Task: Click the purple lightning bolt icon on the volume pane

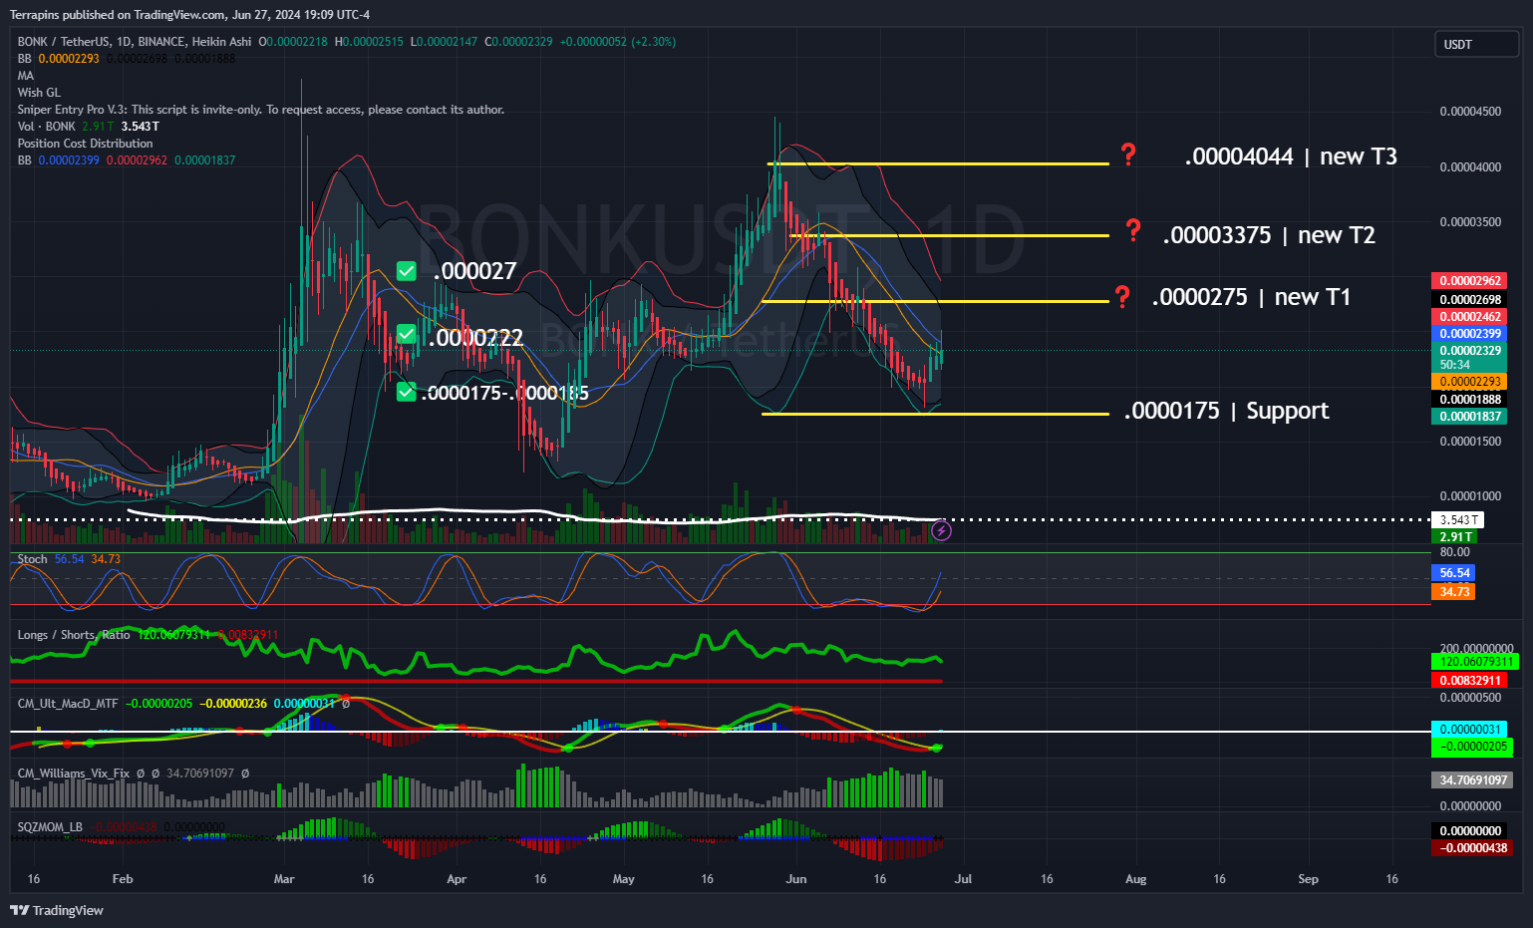Action: pos(941,530)
